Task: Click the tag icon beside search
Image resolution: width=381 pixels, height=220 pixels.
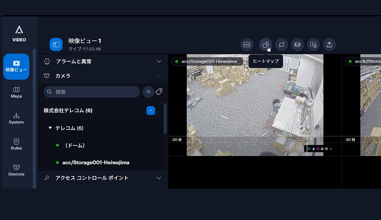Action: 159,92
